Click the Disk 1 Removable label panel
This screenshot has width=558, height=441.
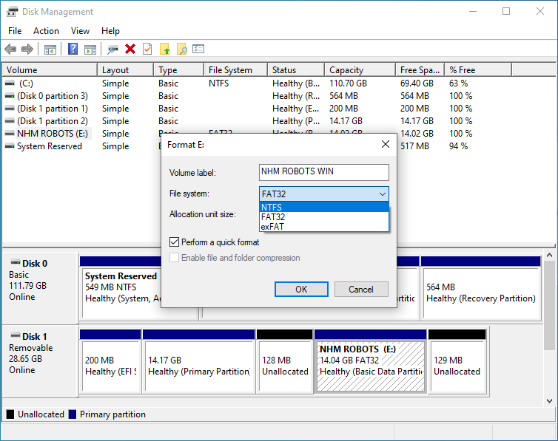coord(40,360)
